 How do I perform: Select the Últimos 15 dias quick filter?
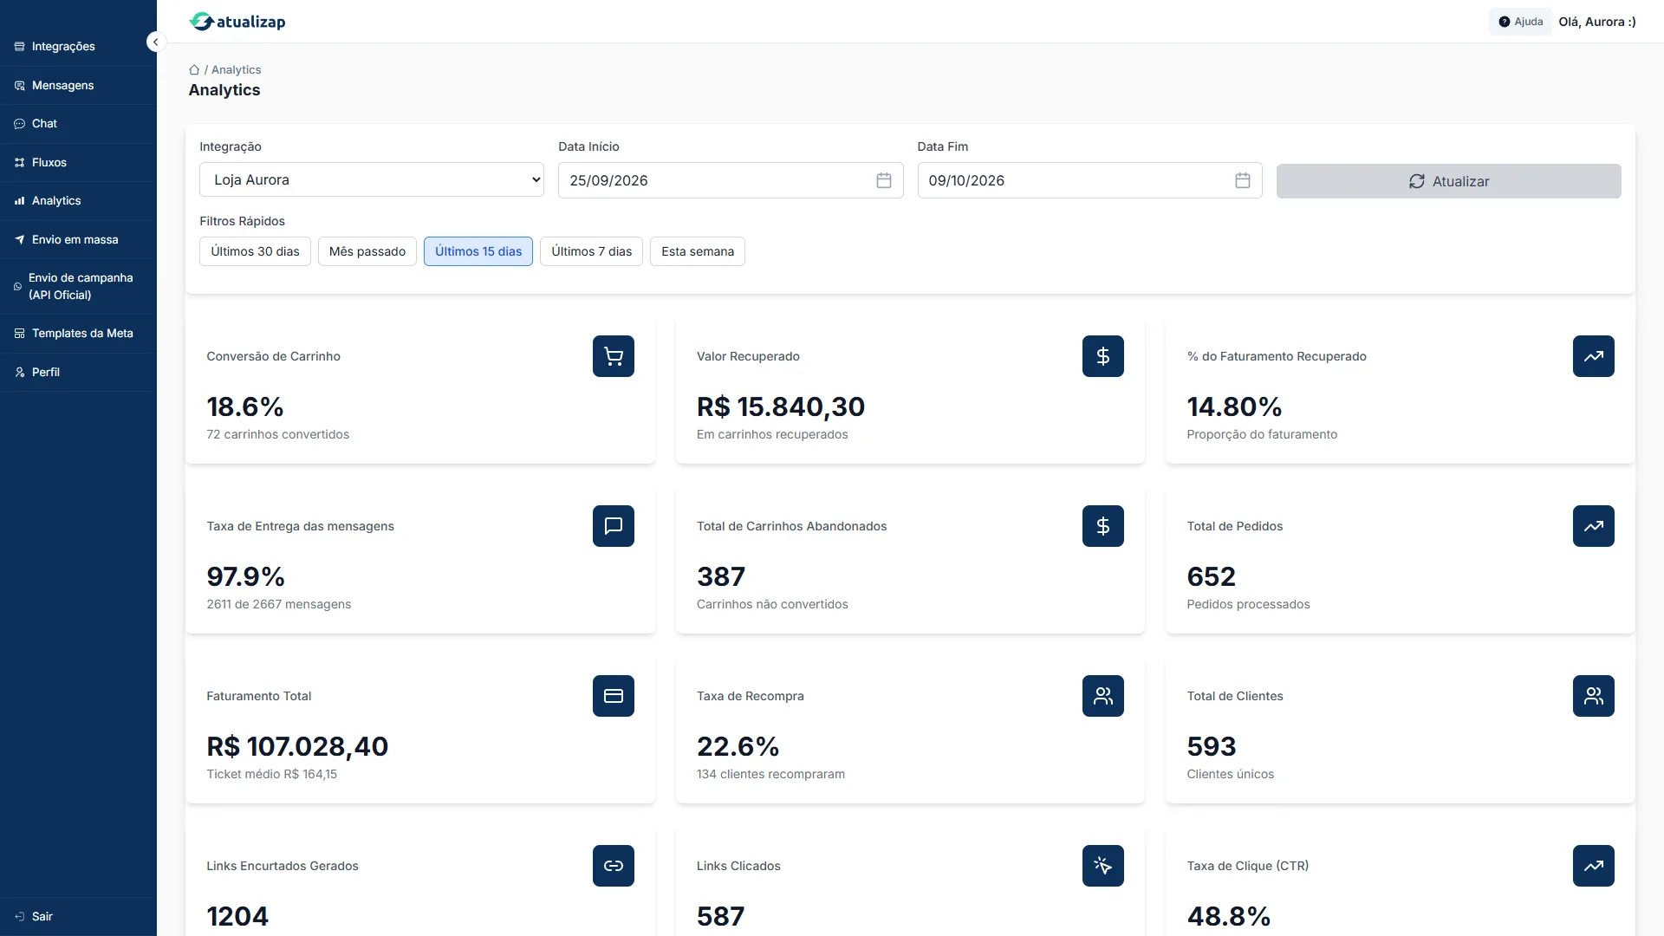pos(478,251)
